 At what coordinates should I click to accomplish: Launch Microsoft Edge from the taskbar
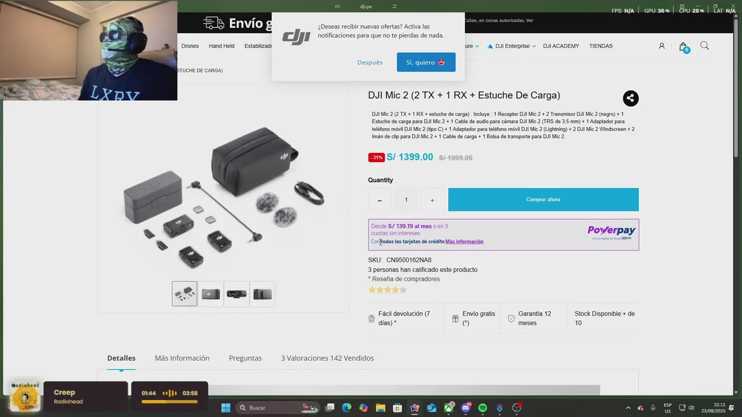(x=346, y=408)
